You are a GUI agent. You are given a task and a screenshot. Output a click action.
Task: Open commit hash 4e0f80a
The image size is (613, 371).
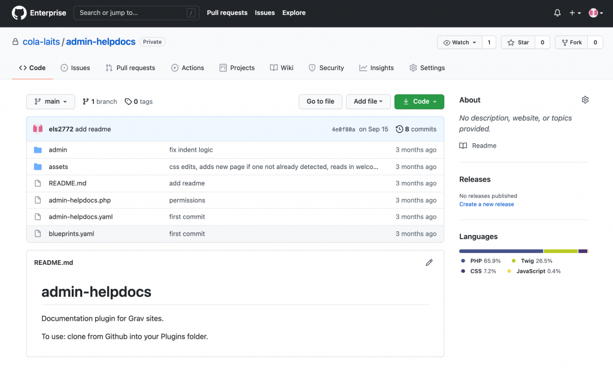343,129
